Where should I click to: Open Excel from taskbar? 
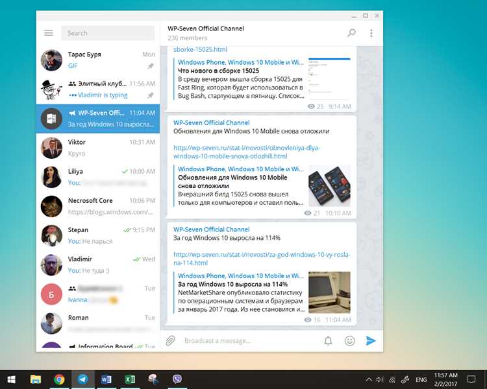(x=130, y=379)
